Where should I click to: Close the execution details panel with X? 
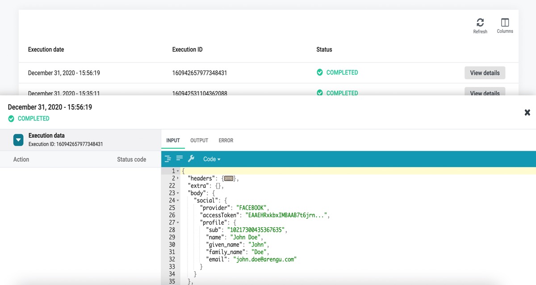click(527, 113)
